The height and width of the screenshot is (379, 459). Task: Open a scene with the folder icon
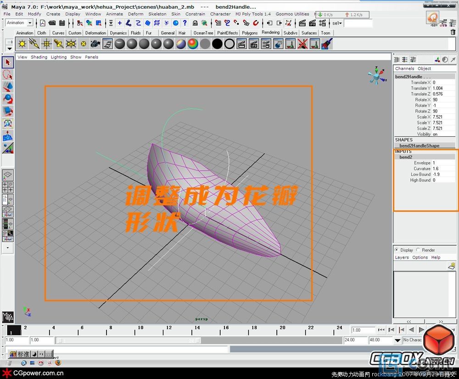tap(52, 23)
